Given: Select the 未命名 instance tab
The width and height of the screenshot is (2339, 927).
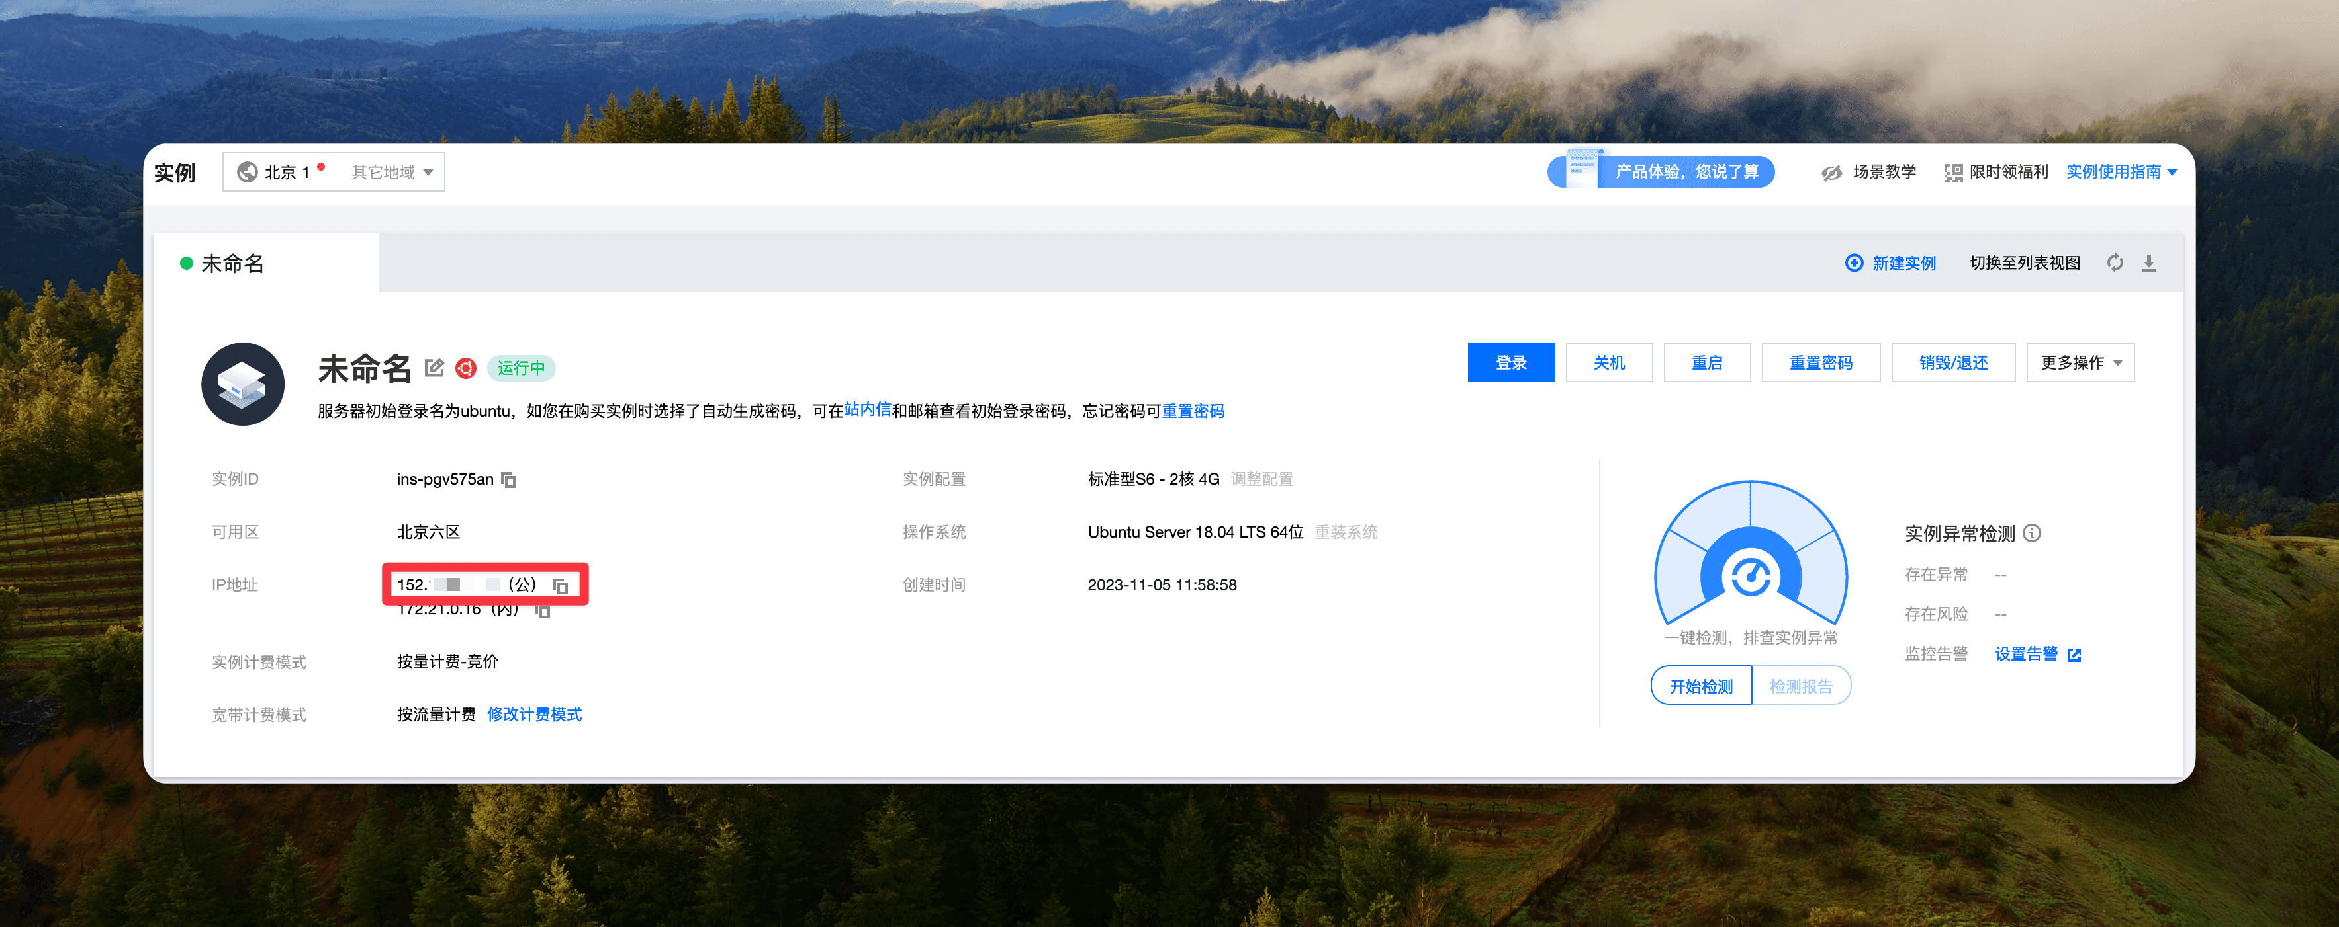Looking at the screenshot, I should pos(232,264).
